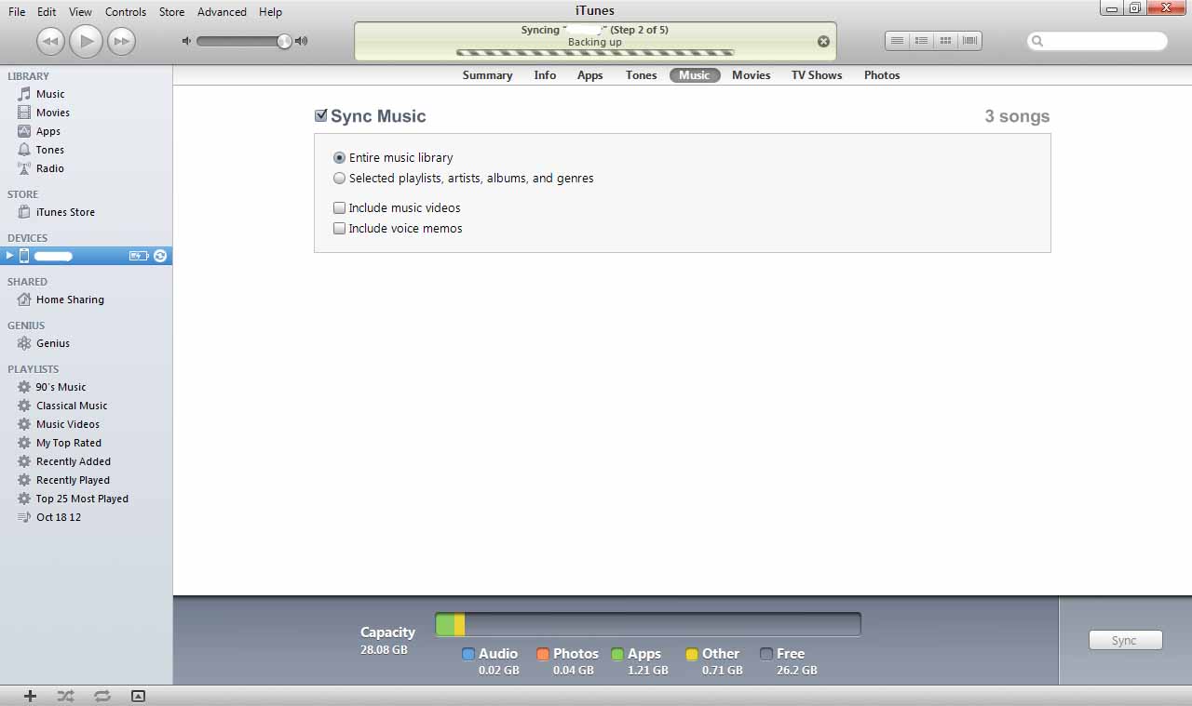Show artwork viewer button

(x=138, y=696)
